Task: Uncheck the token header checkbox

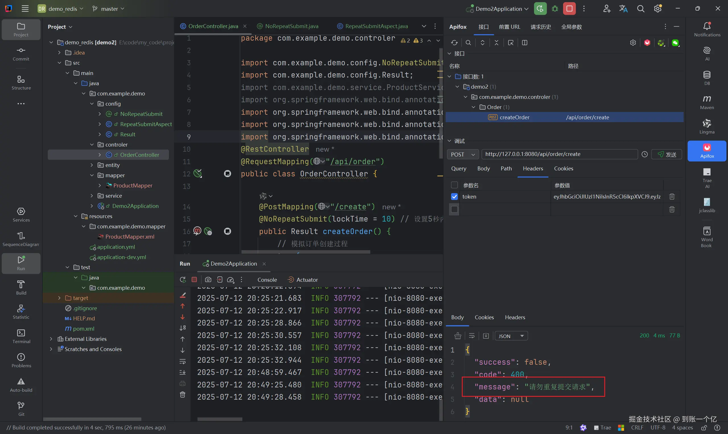Action: point(454,197)
